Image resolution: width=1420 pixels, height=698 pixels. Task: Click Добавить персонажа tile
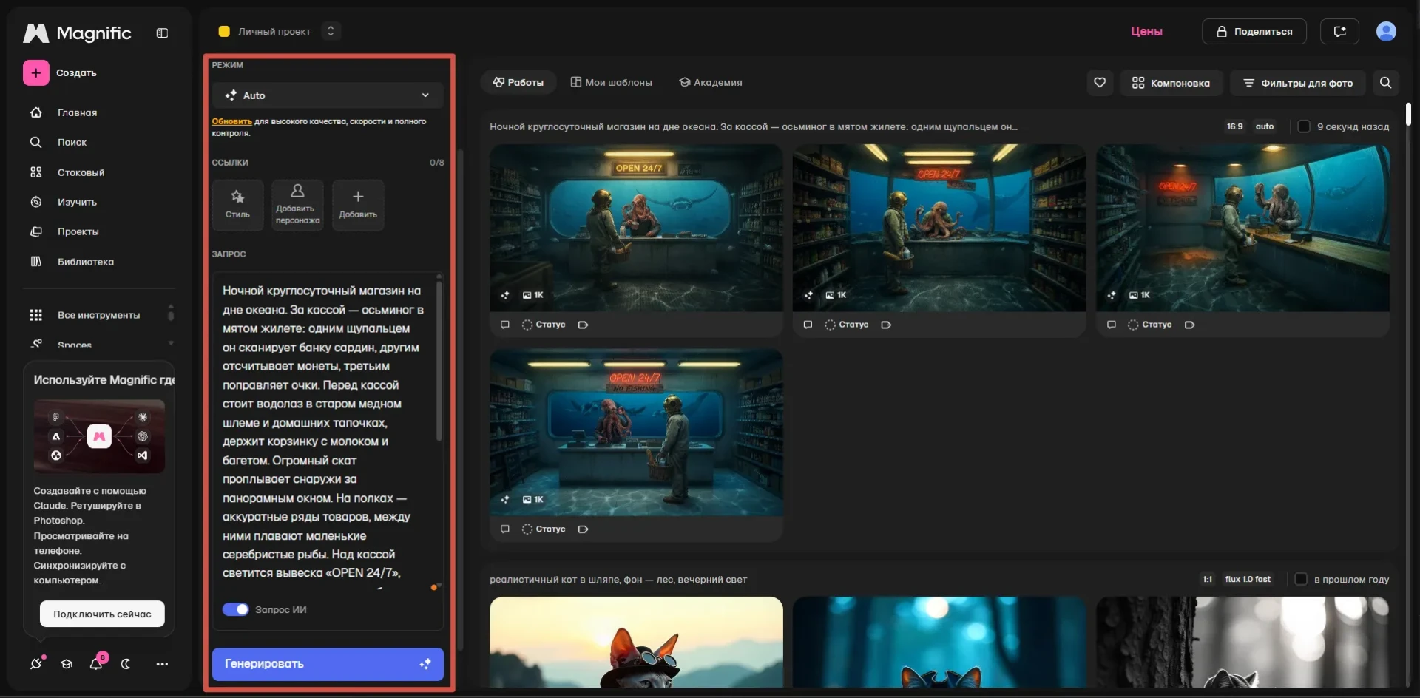tap(297, 205)
